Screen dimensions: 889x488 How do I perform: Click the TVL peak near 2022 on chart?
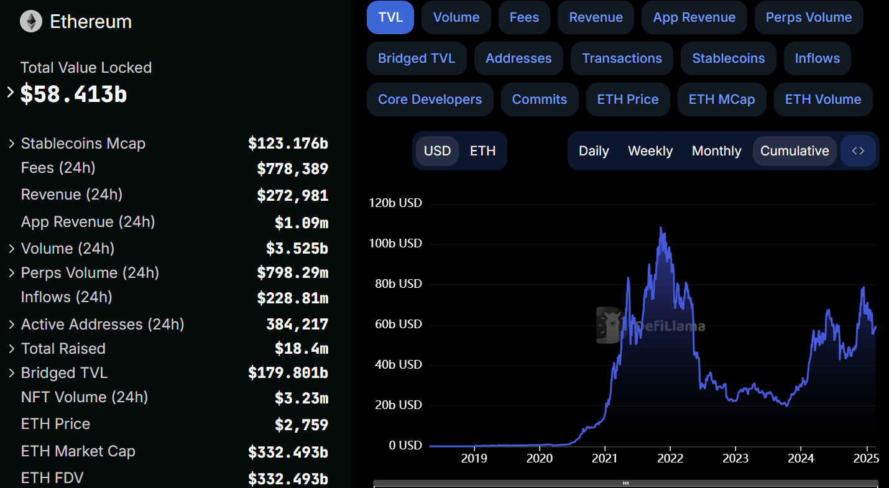(661, 228)
